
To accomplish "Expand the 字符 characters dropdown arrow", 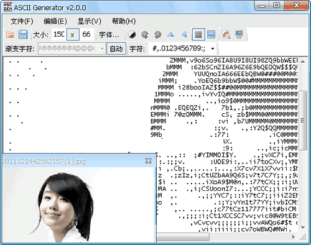I will [213, 49].
